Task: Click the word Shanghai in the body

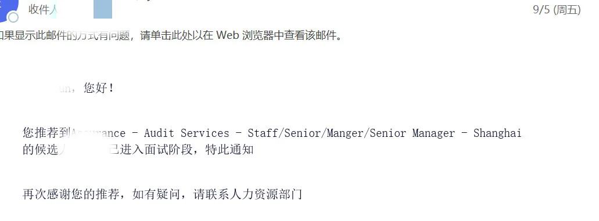Action: 497,133
